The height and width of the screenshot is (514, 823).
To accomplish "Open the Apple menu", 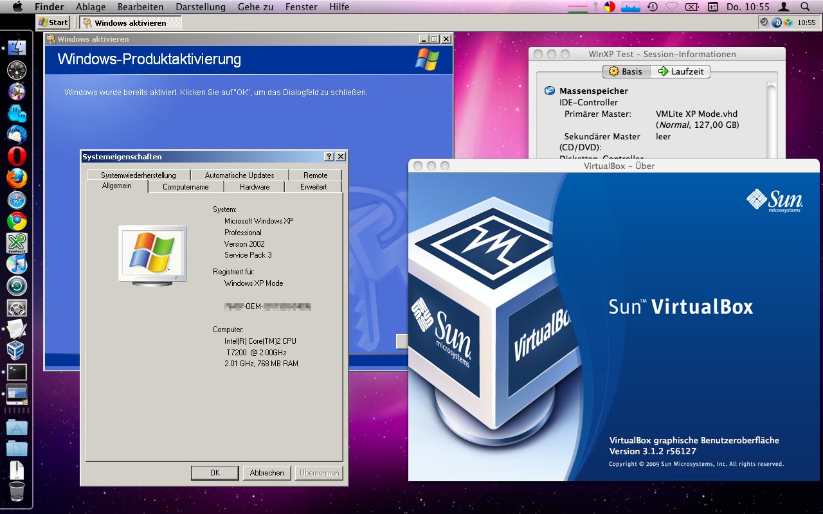I will tap(17, 7).
